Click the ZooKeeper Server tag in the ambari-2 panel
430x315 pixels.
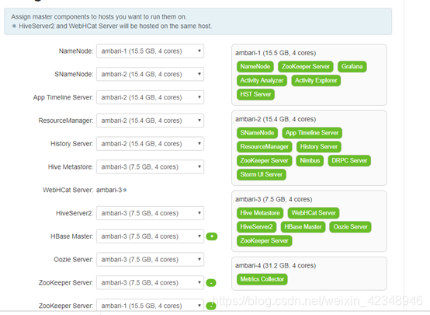coord(264,160)
